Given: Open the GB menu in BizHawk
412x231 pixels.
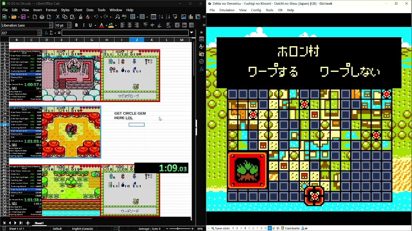Looking at the screenshot, I should click(x=280, y=10).
